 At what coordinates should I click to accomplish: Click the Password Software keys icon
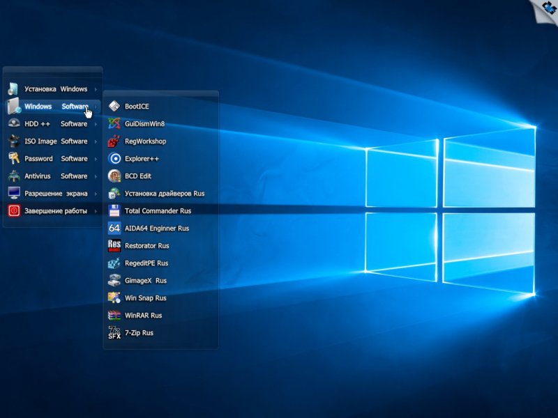[14, 158]
